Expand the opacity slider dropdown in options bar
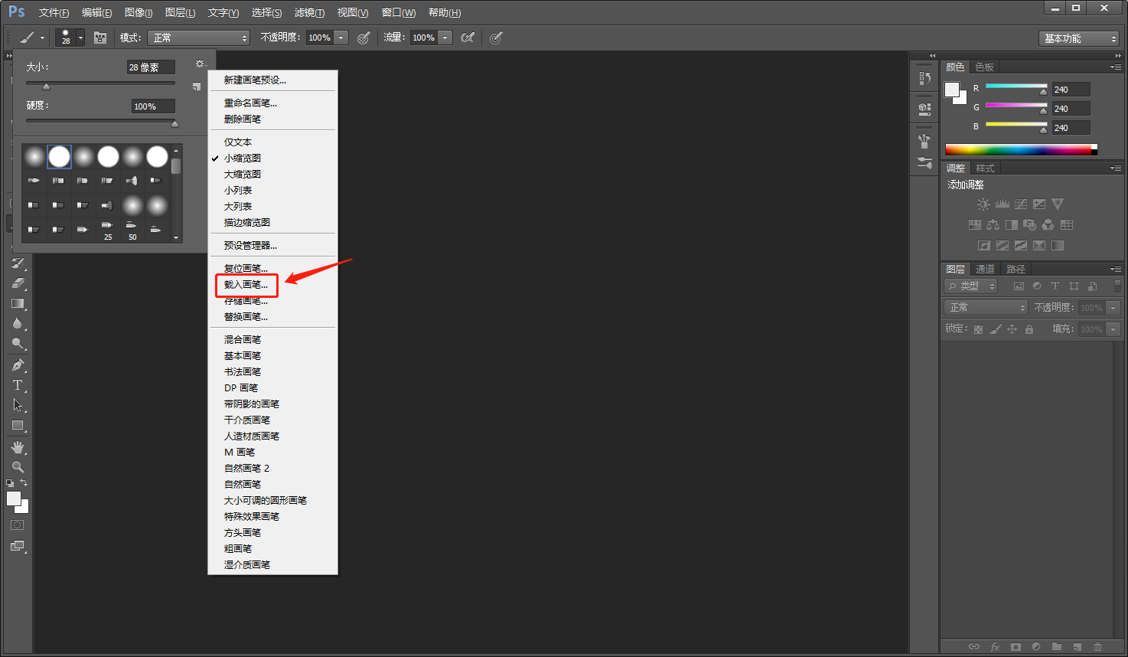 [341, 38]
